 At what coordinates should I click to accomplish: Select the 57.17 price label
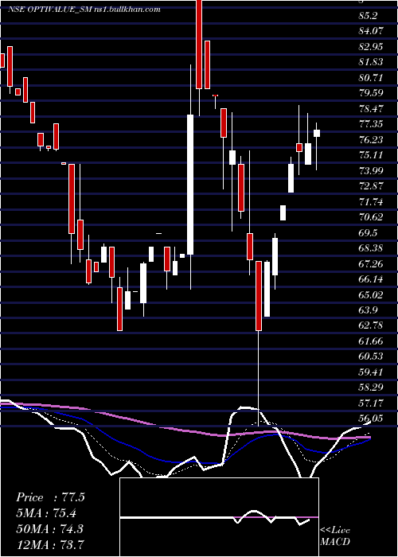pos(371,403)
